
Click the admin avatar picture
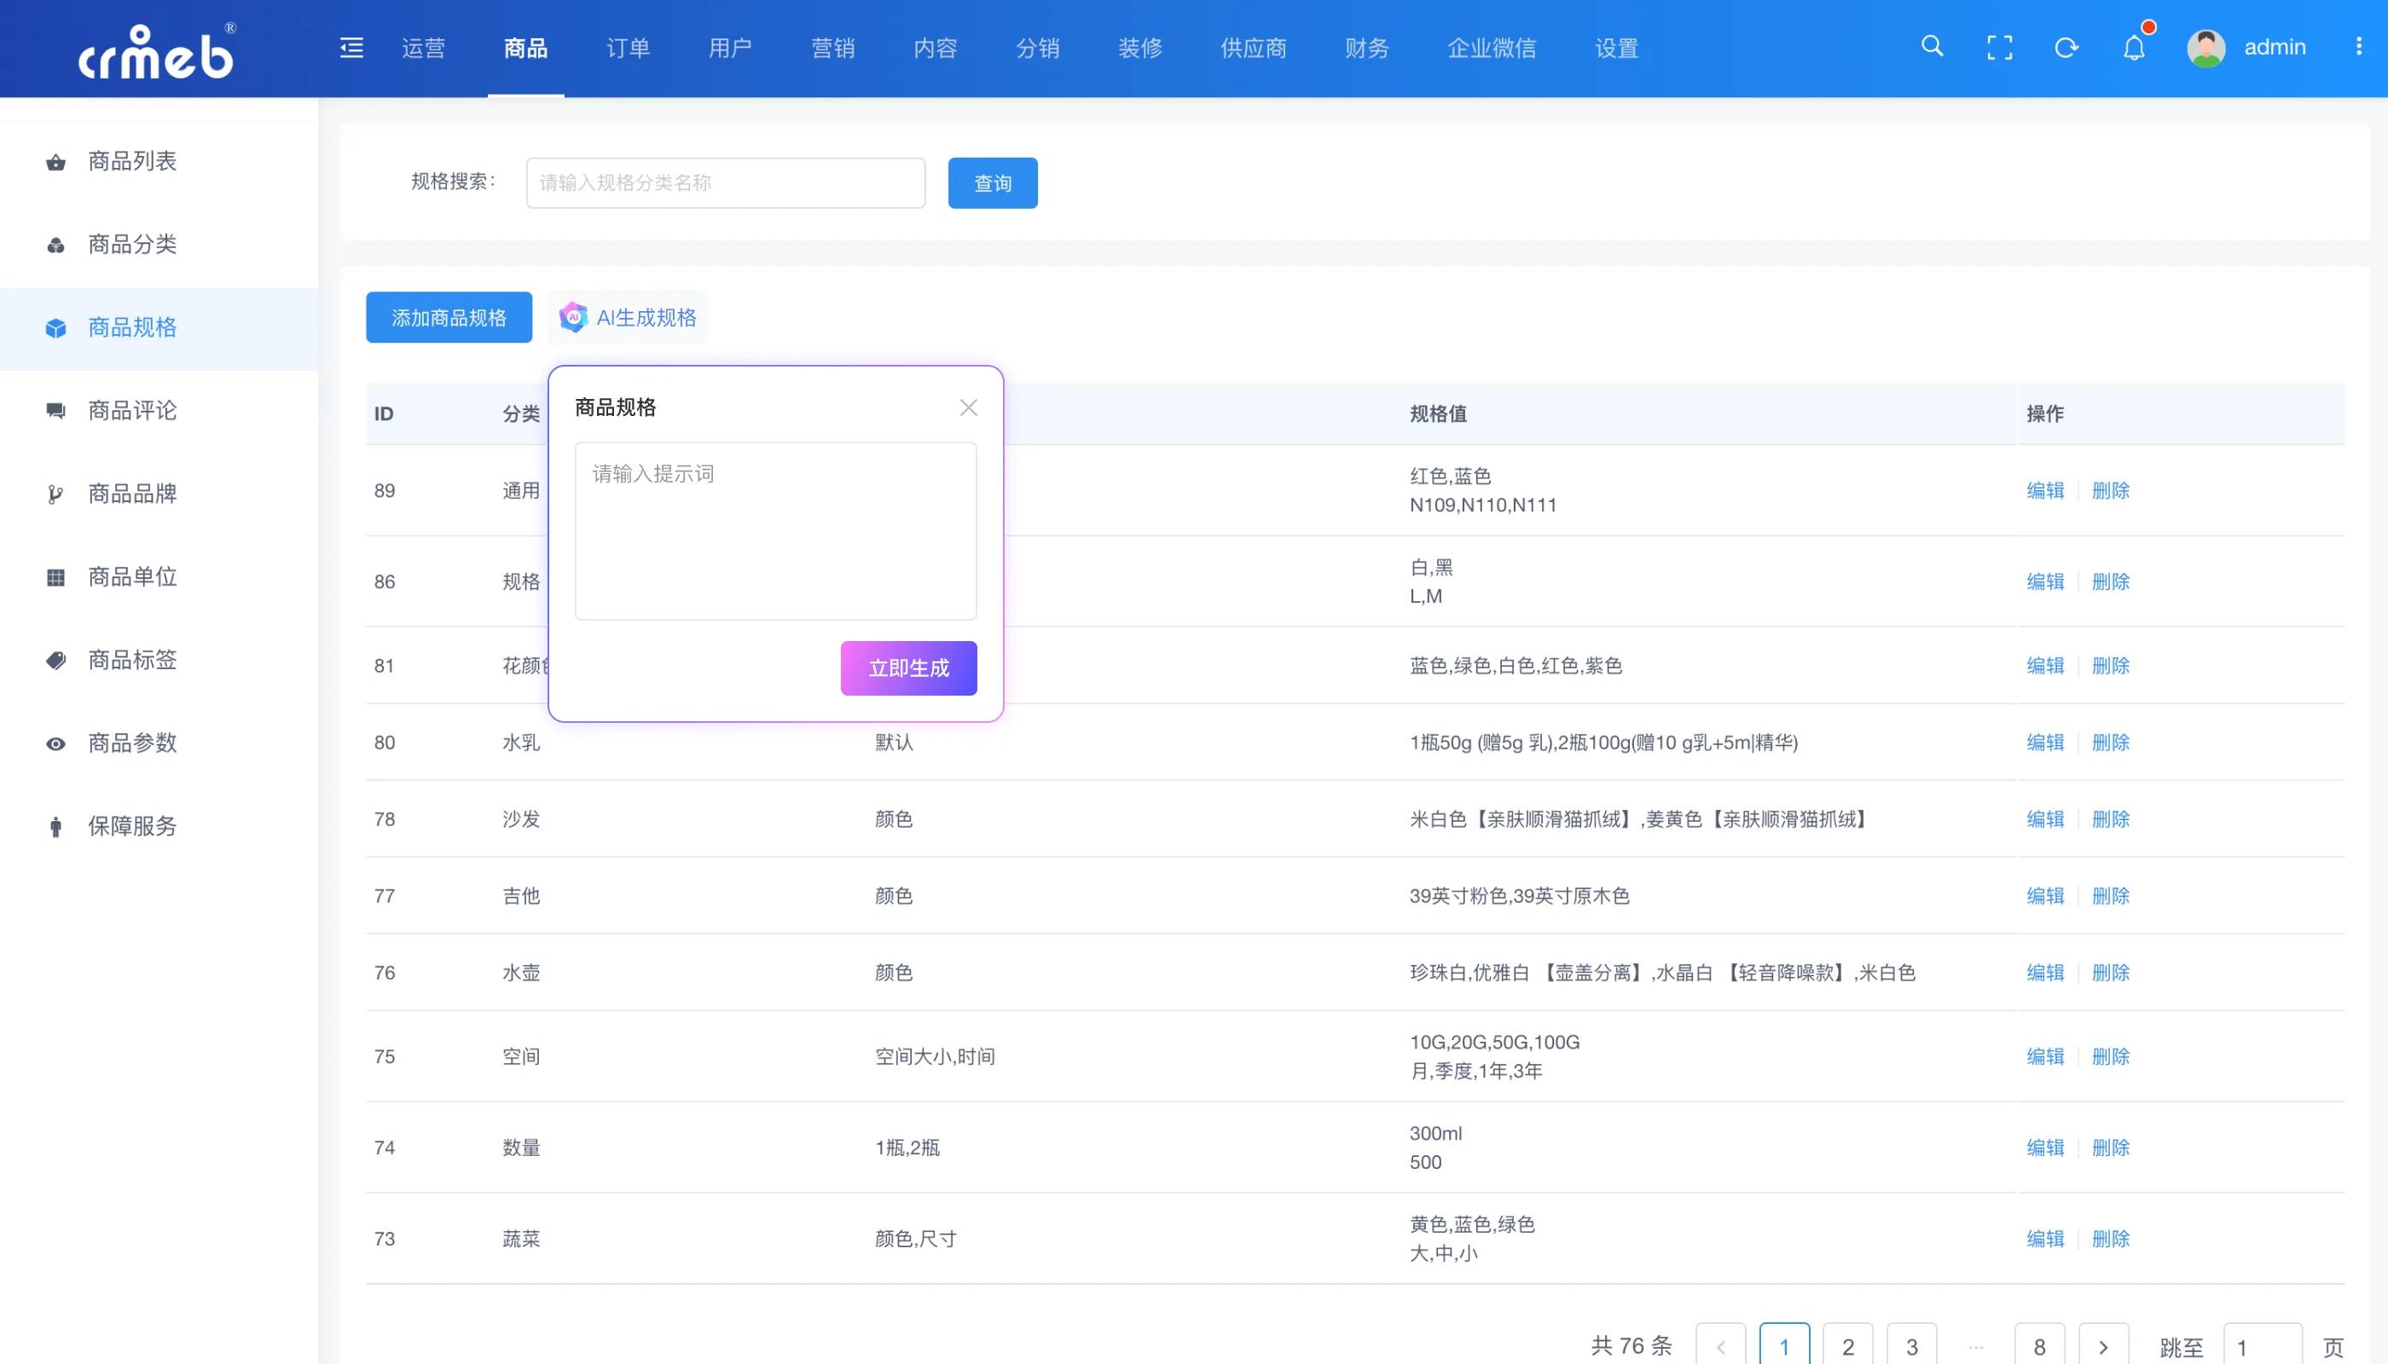[2206, 48]
